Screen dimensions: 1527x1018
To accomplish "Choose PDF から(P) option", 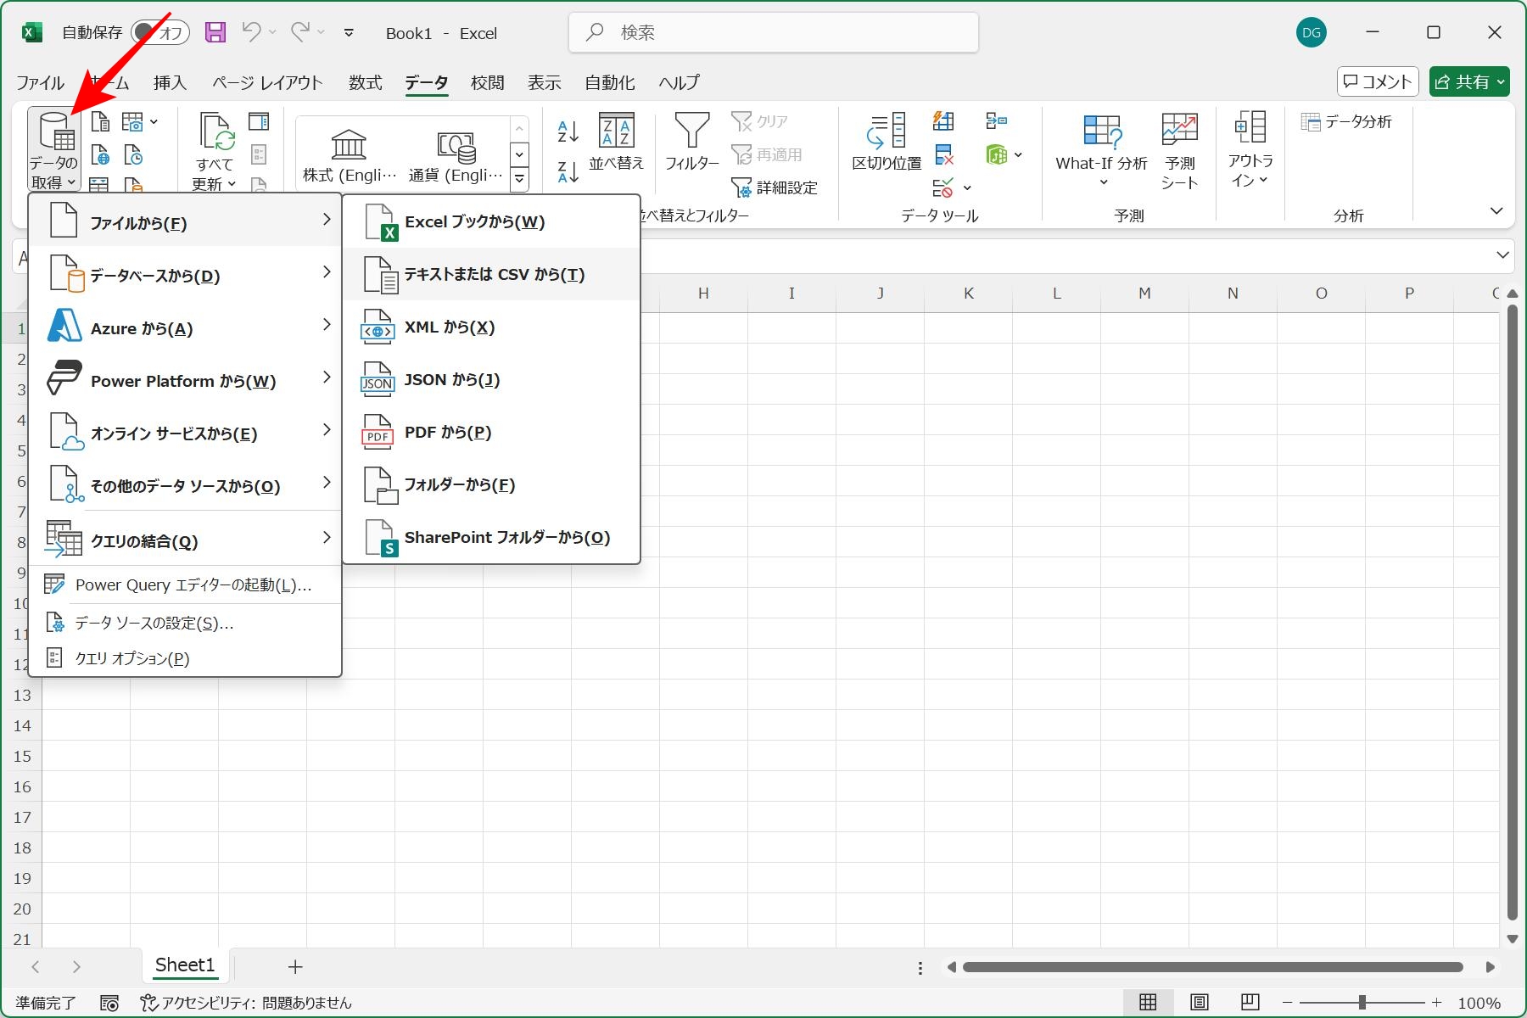I will (x=490, y=432).
